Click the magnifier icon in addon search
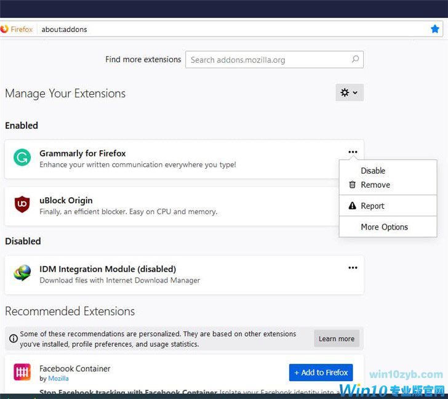The image size is (448, 399). [355, 59]
